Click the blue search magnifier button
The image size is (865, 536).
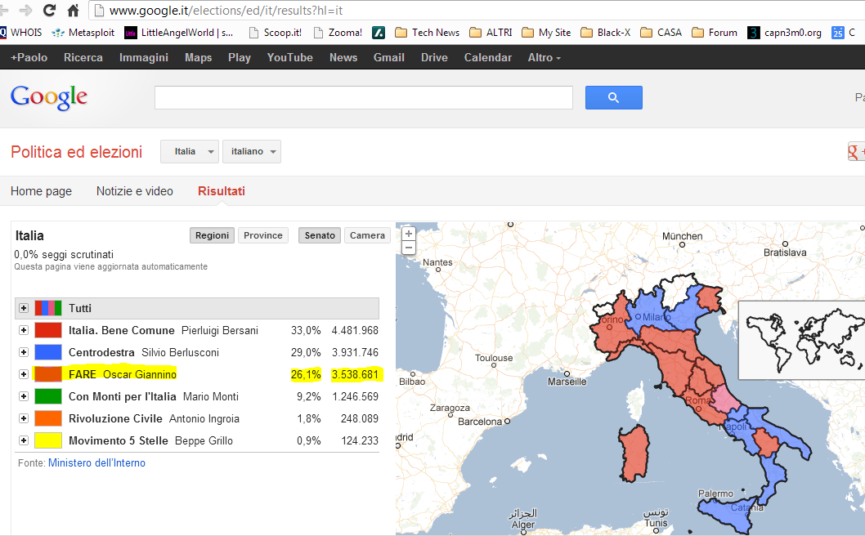(613, 97)
